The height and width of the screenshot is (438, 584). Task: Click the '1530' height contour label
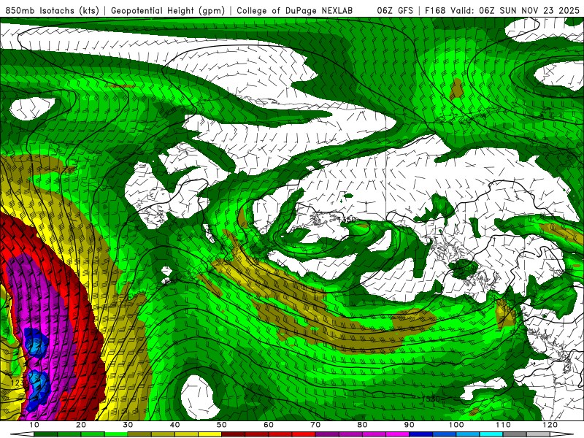click(x=431, y=399)
